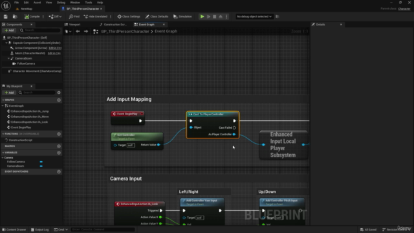
Task: Browse to asset in Content Browser
Action: [15, 17]
